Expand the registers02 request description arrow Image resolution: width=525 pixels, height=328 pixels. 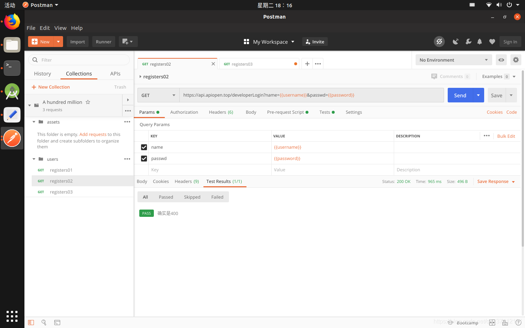(140, 77)
